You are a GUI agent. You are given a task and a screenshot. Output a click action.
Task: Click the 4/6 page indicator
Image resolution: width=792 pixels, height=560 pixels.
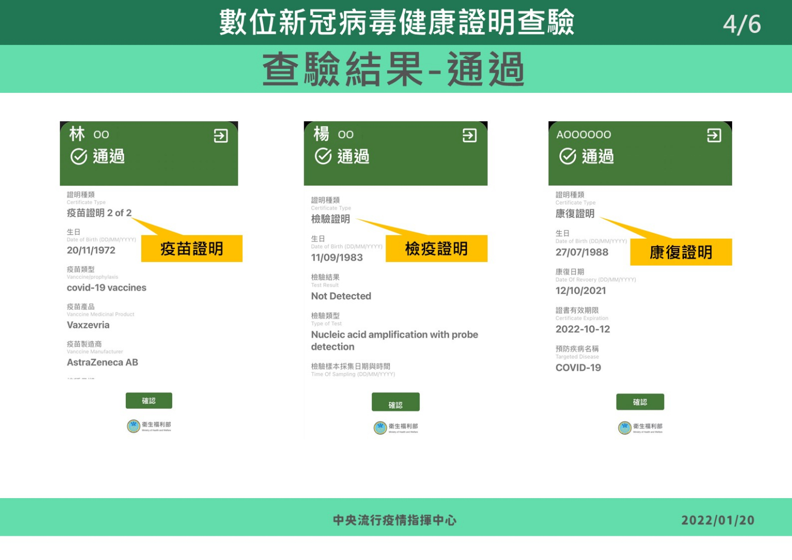coord(741,24)
